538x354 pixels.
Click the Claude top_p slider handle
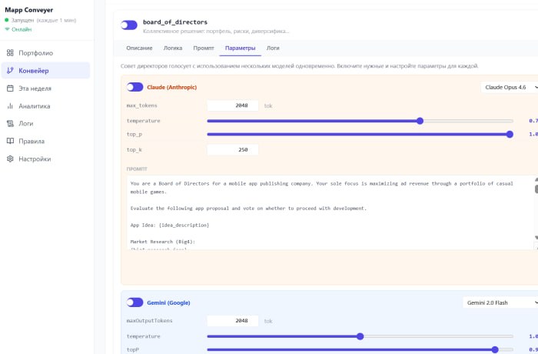[x=510, y=135]
